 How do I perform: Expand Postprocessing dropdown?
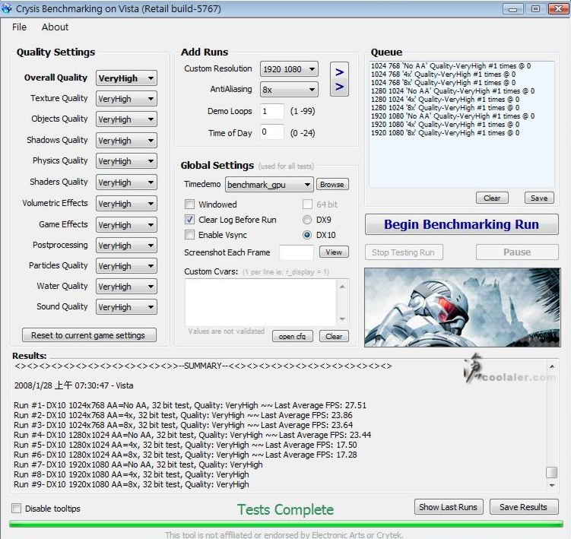(x=126, y=245)
